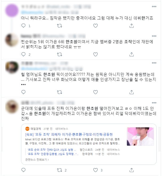Open more options on first tweet
The image size is (162, 176).
point(154,6)
